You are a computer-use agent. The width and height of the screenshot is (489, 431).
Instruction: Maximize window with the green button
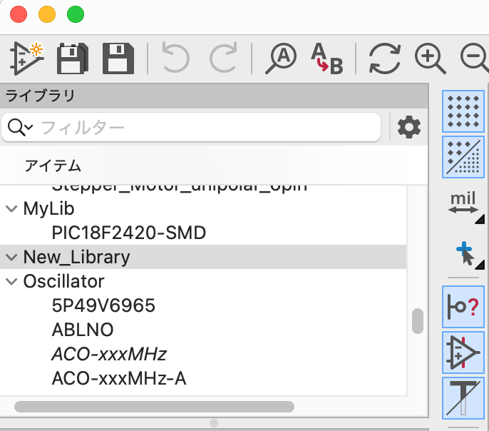pyautogui.click(x=76, y=14)
